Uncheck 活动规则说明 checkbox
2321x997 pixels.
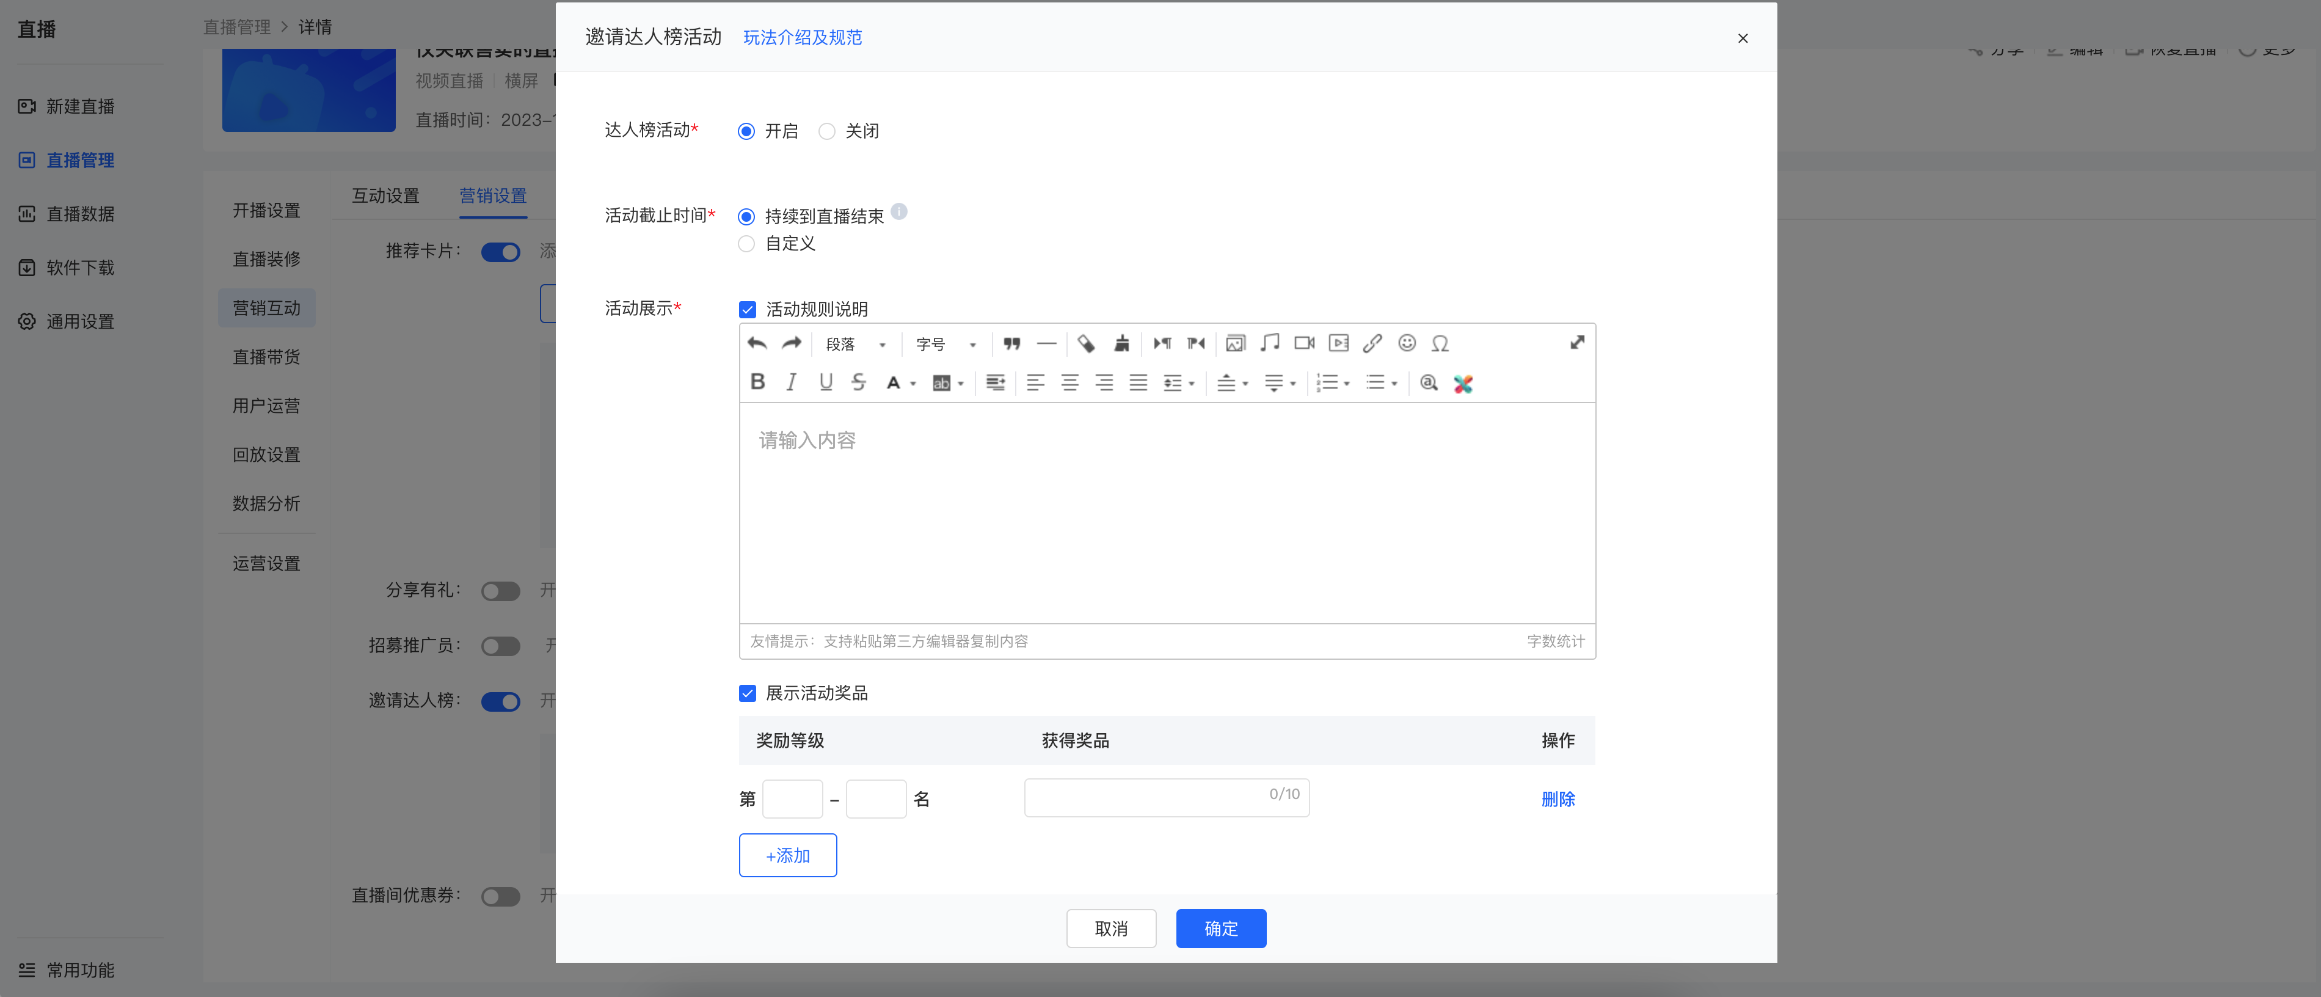pos(747,309)
